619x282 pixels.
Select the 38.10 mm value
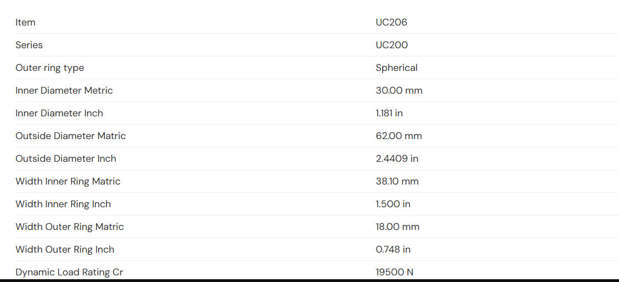397,181
